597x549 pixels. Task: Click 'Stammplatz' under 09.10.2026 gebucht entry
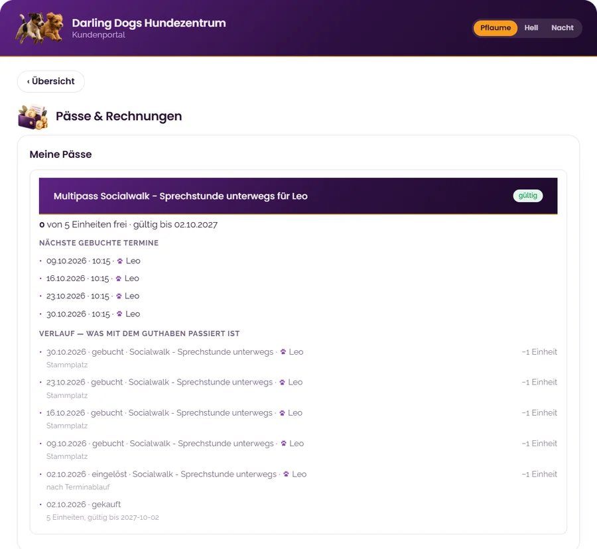67,457
